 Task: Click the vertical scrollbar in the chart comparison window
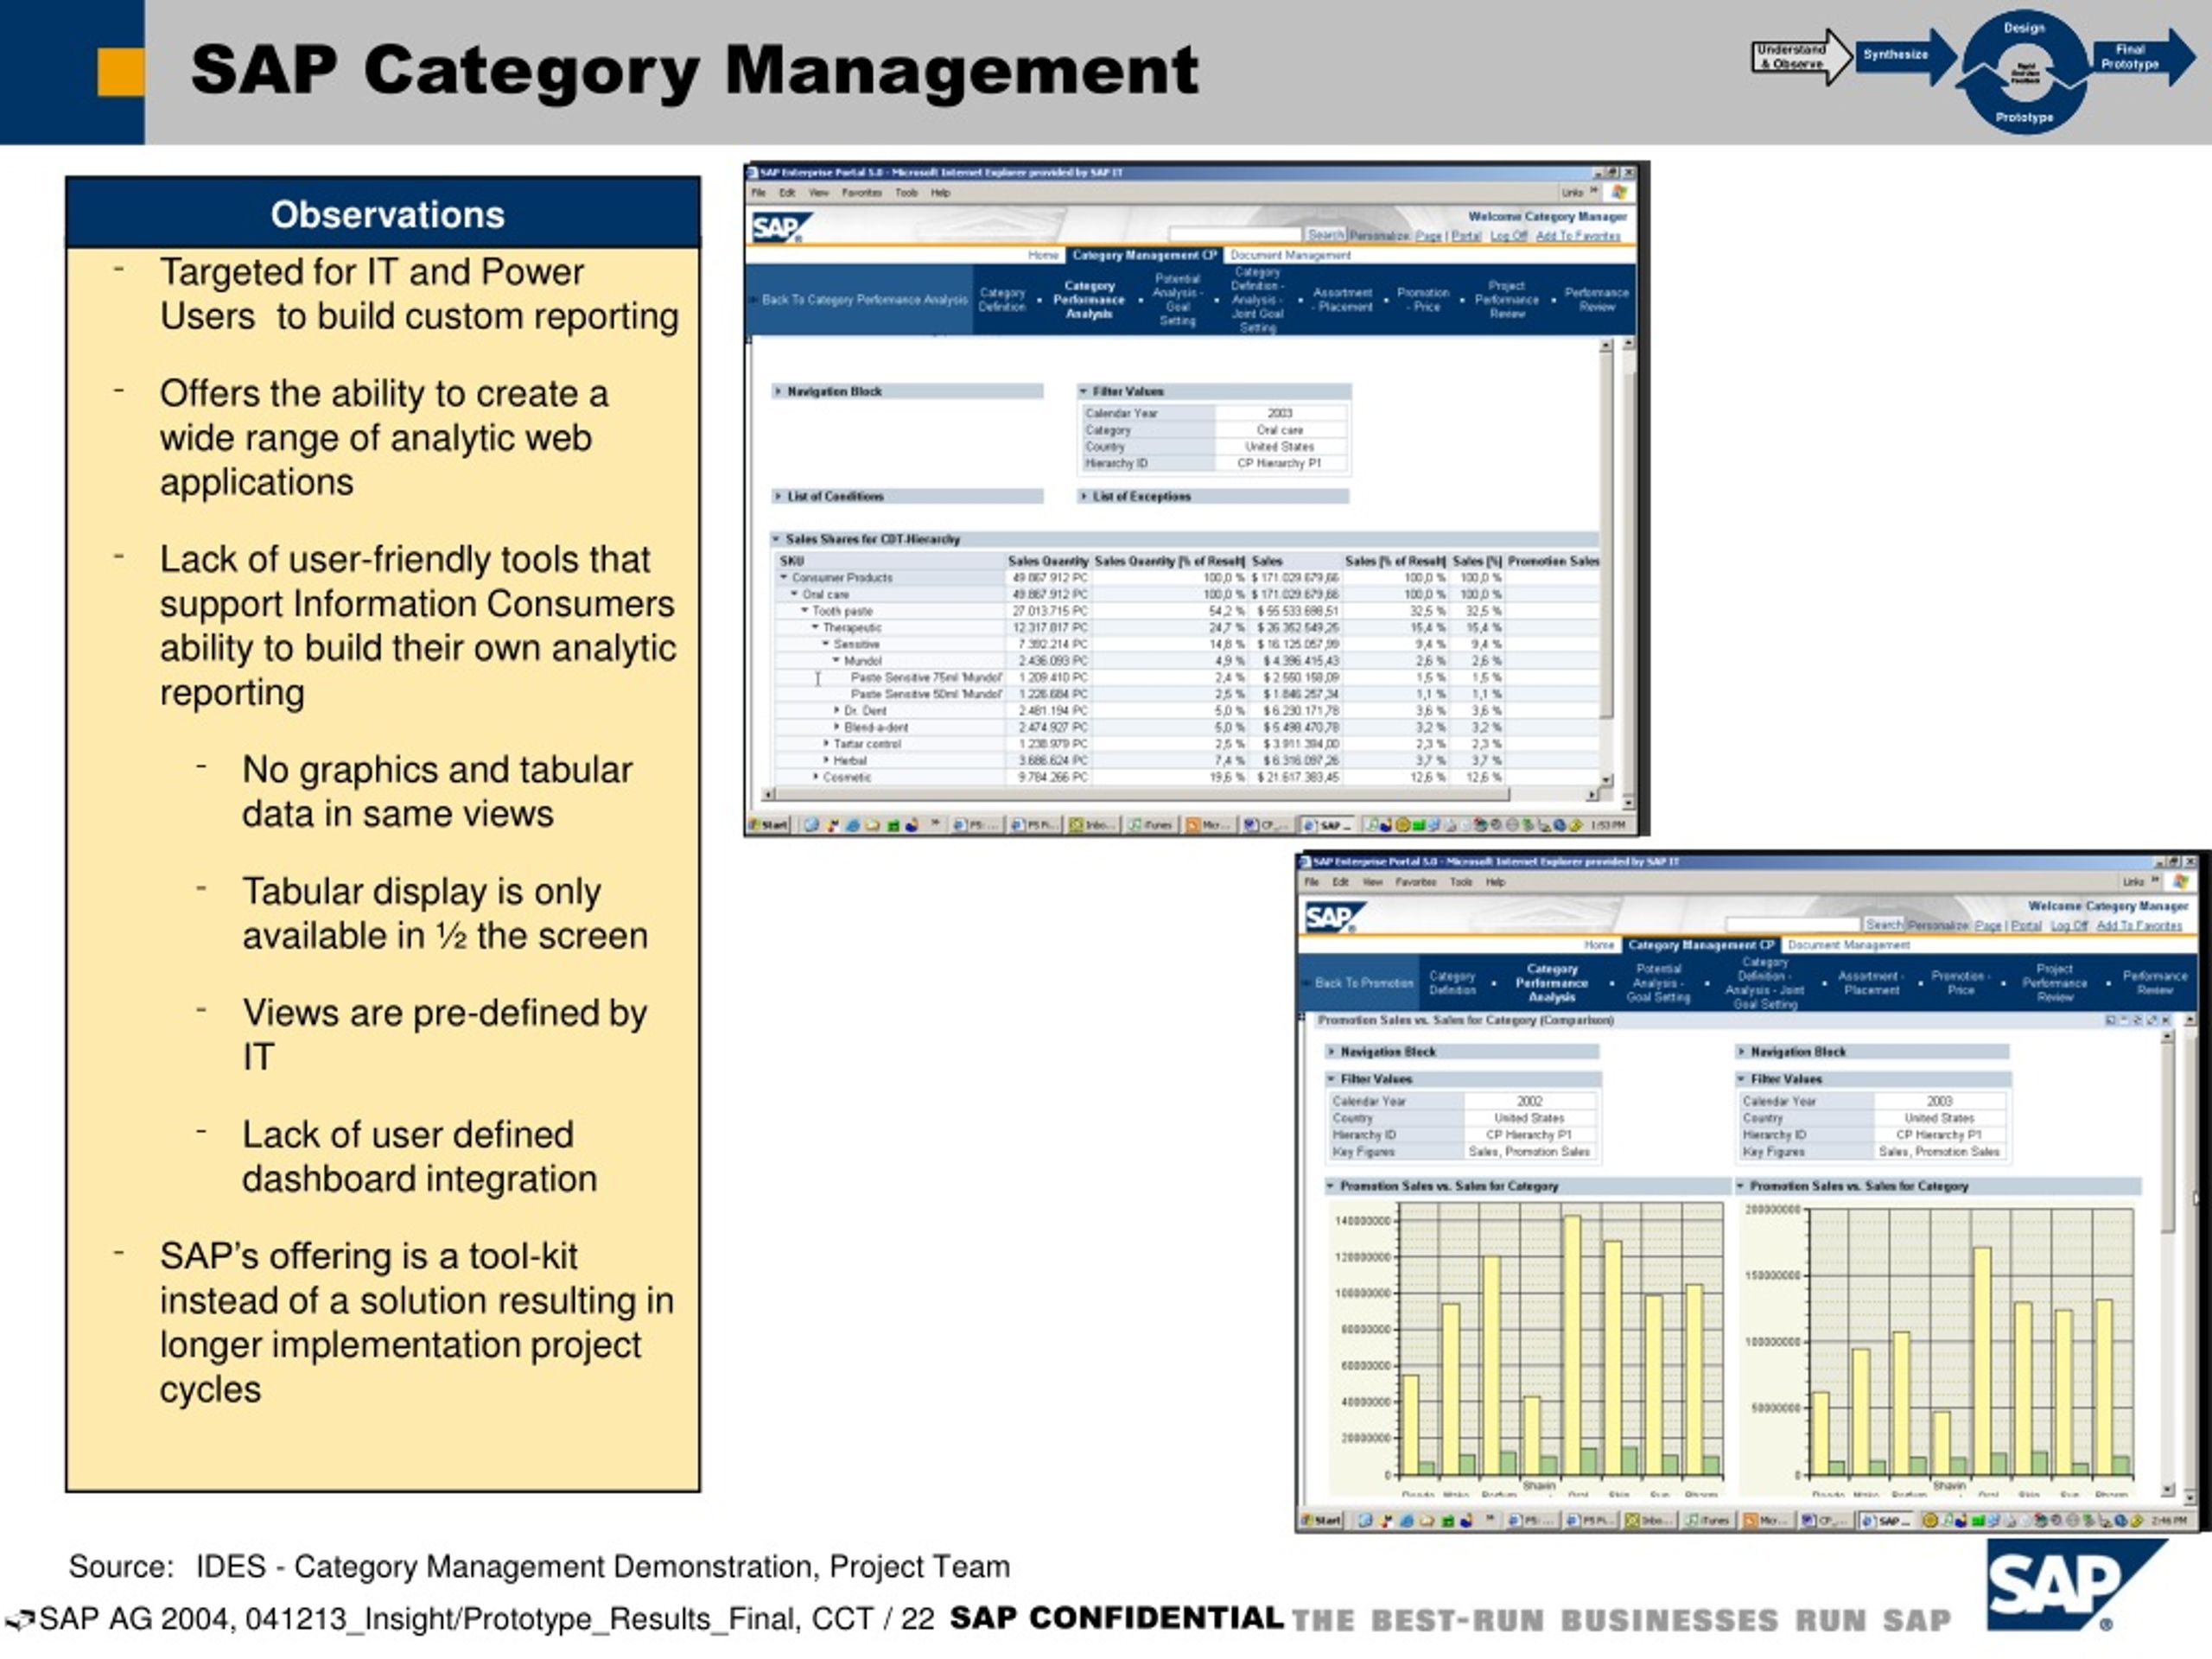2167,1263
